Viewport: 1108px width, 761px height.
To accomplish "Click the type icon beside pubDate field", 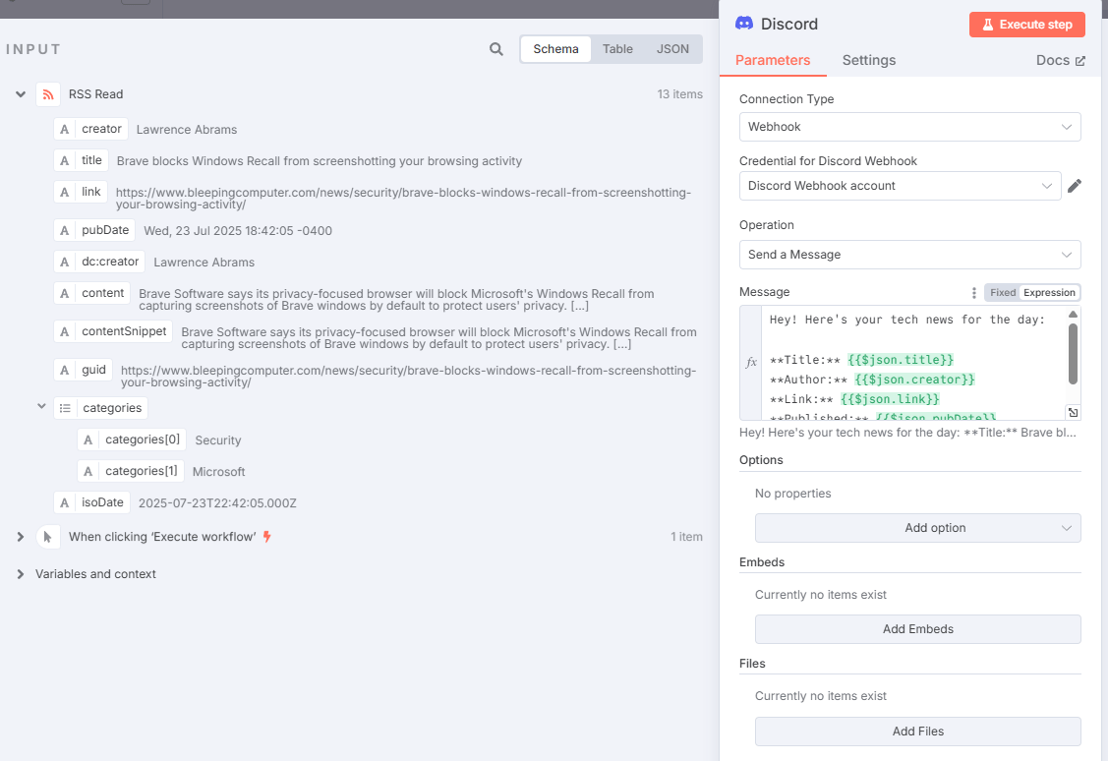I will pos(64,230).
